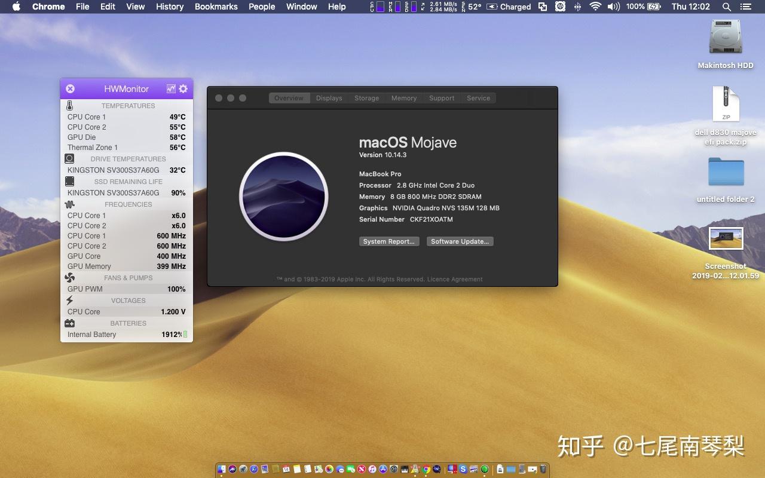This screenshot has width=765, height=478.
Task: Open the Support tab
Action: (x=442, y=98)
